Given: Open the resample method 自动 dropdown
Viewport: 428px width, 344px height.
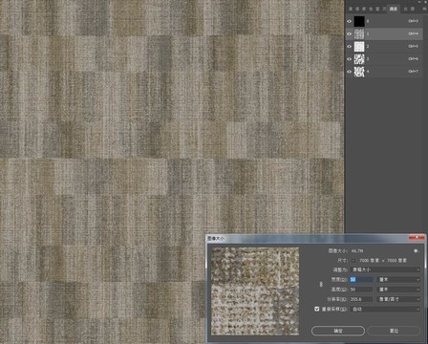Looking at the screenshot, I should pyautogui.click(x=385, y=310).
